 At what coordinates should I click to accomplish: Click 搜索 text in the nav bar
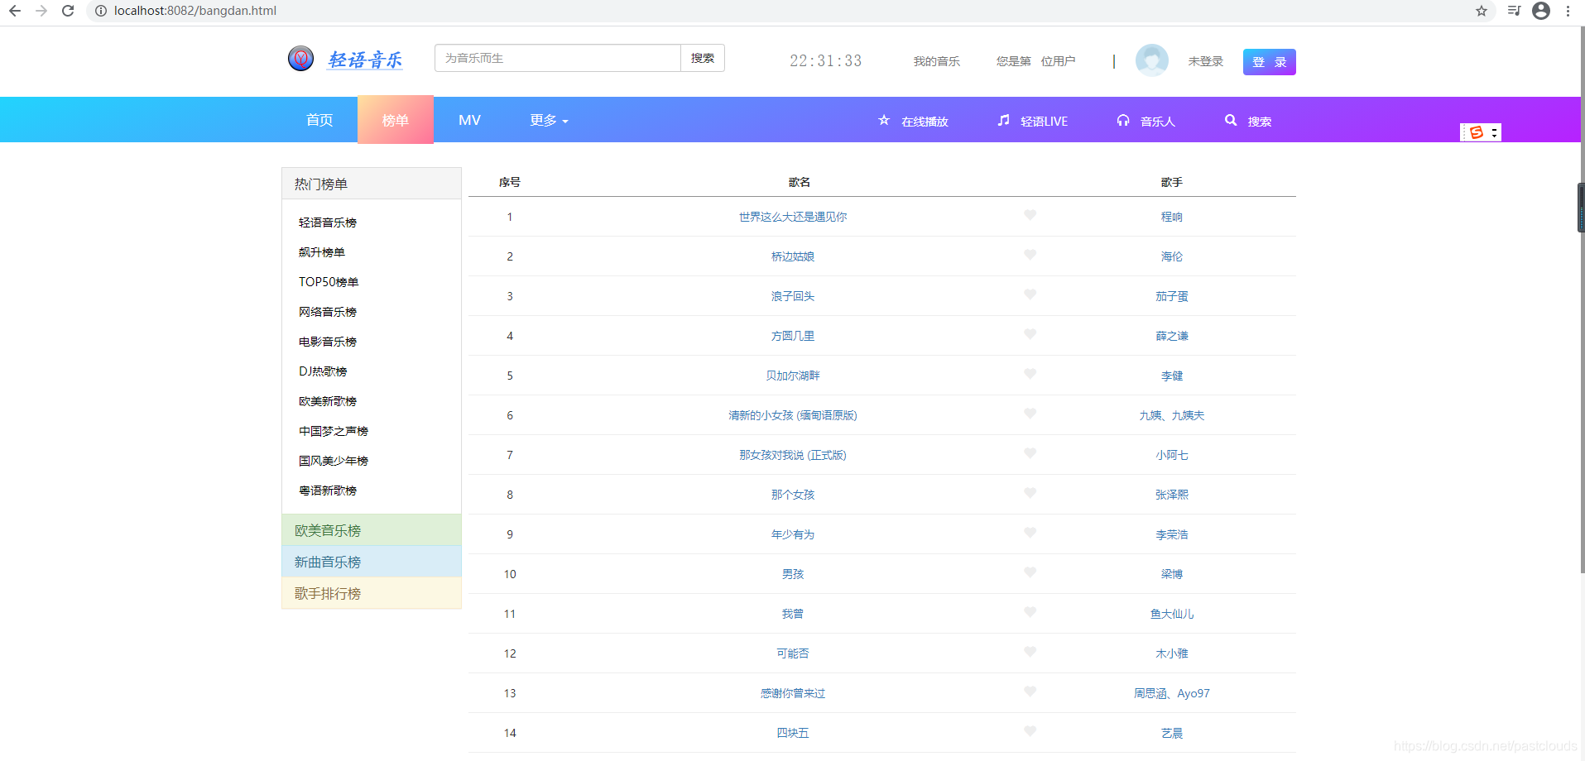(x=1260, y=122)
